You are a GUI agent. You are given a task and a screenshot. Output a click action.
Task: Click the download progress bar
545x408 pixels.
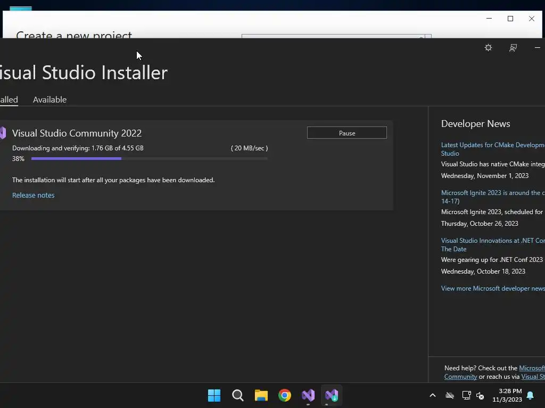coord(150,158)
